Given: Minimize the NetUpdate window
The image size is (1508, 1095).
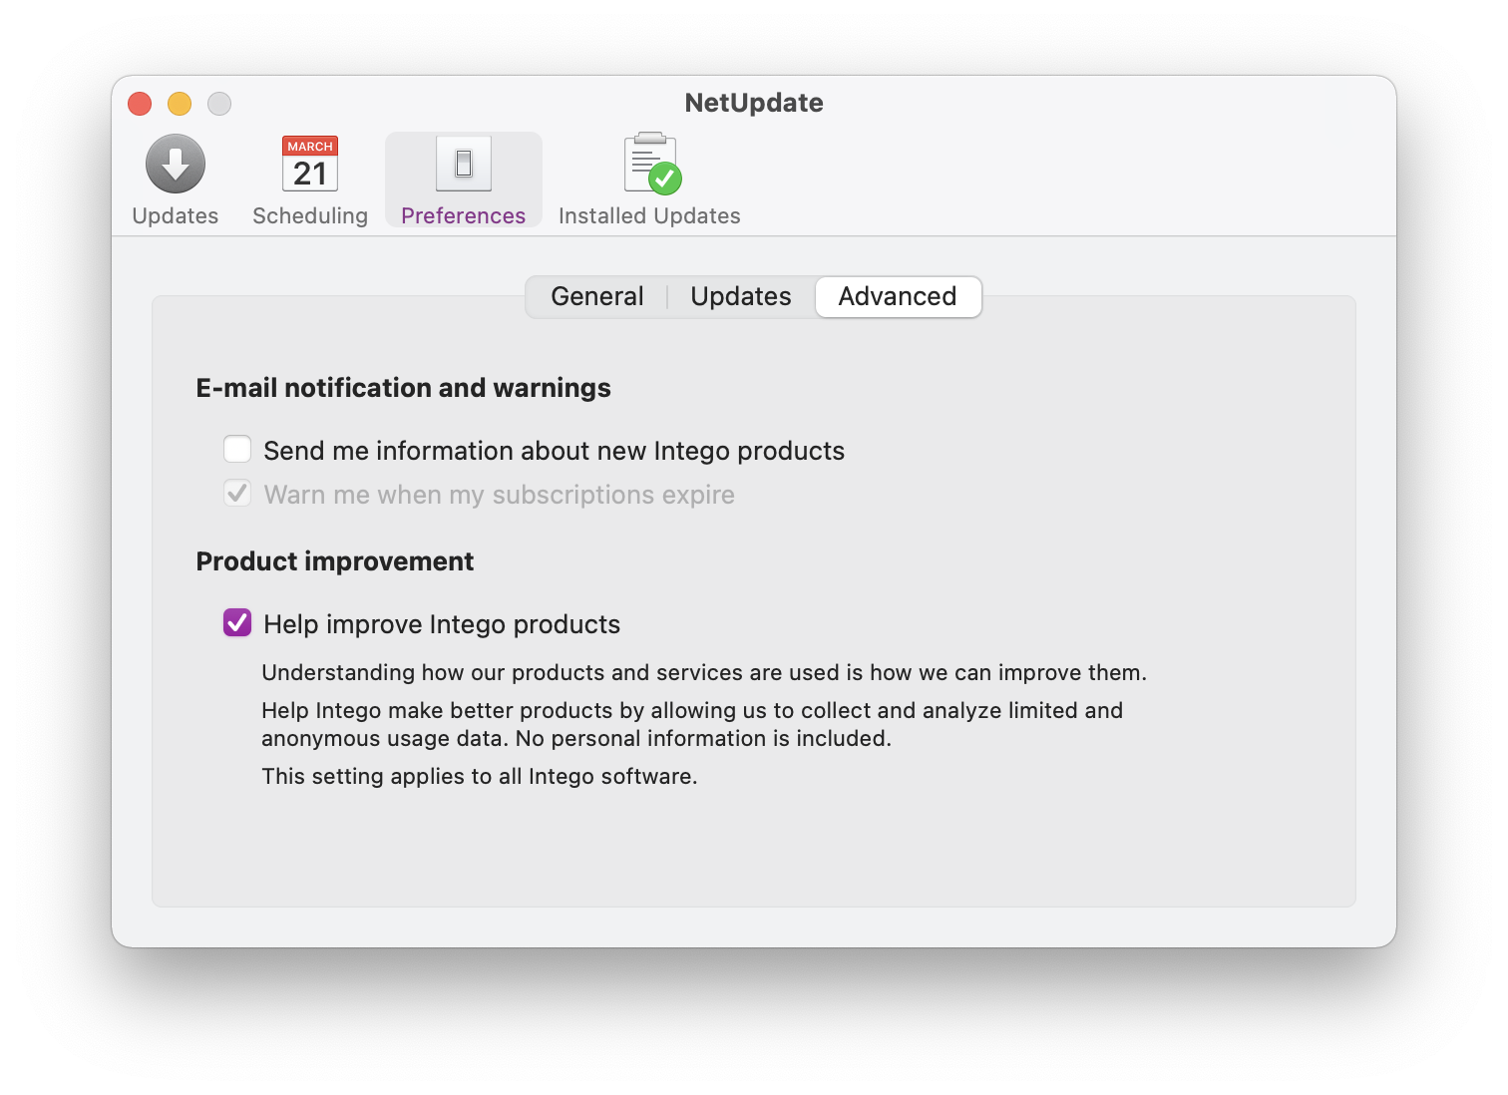Looking at the screenshot, I should pos(180,104).
